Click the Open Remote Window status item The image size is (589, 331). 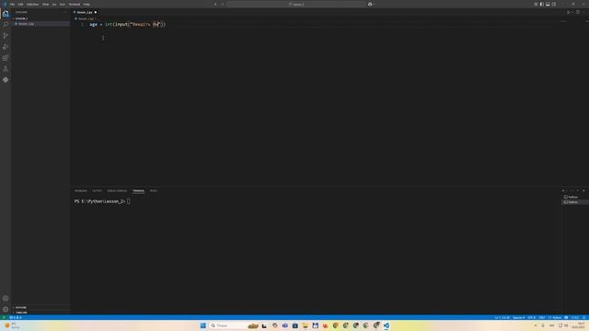[4, 317]
